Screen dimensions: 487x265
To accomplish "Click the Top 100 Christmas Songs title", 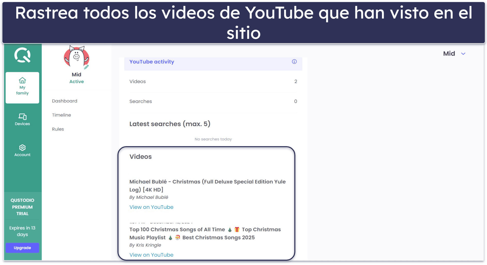I will (x=205, y=234).
